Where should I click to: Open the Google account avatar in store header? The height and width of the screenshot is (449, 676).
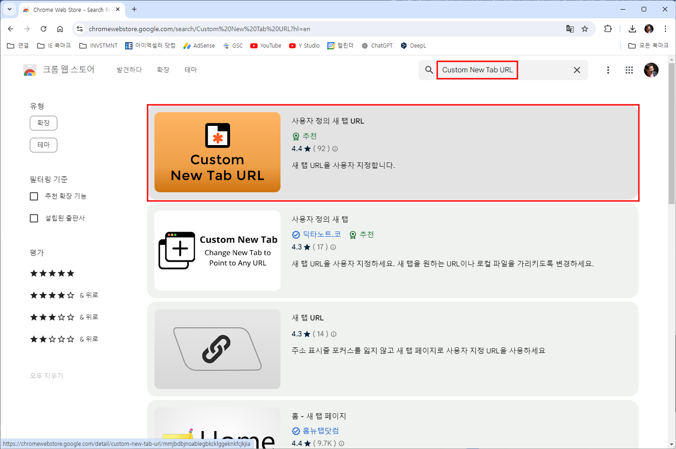click(651, 70)
